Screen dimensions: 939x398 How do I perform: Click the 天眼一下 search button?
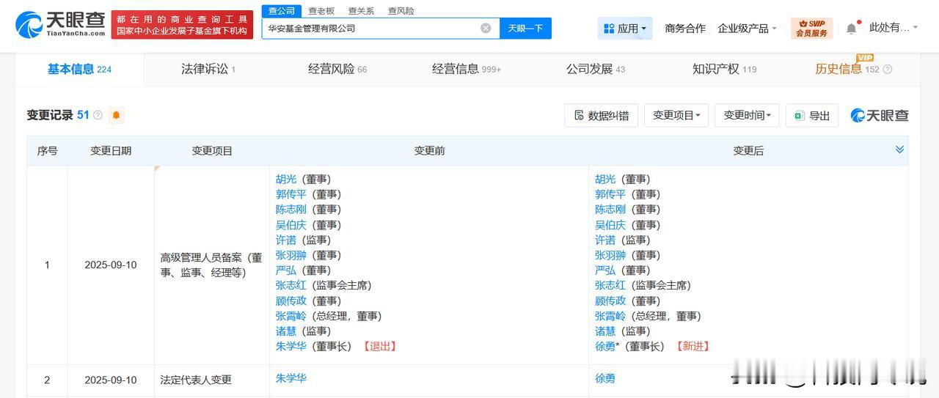[525, 28]
